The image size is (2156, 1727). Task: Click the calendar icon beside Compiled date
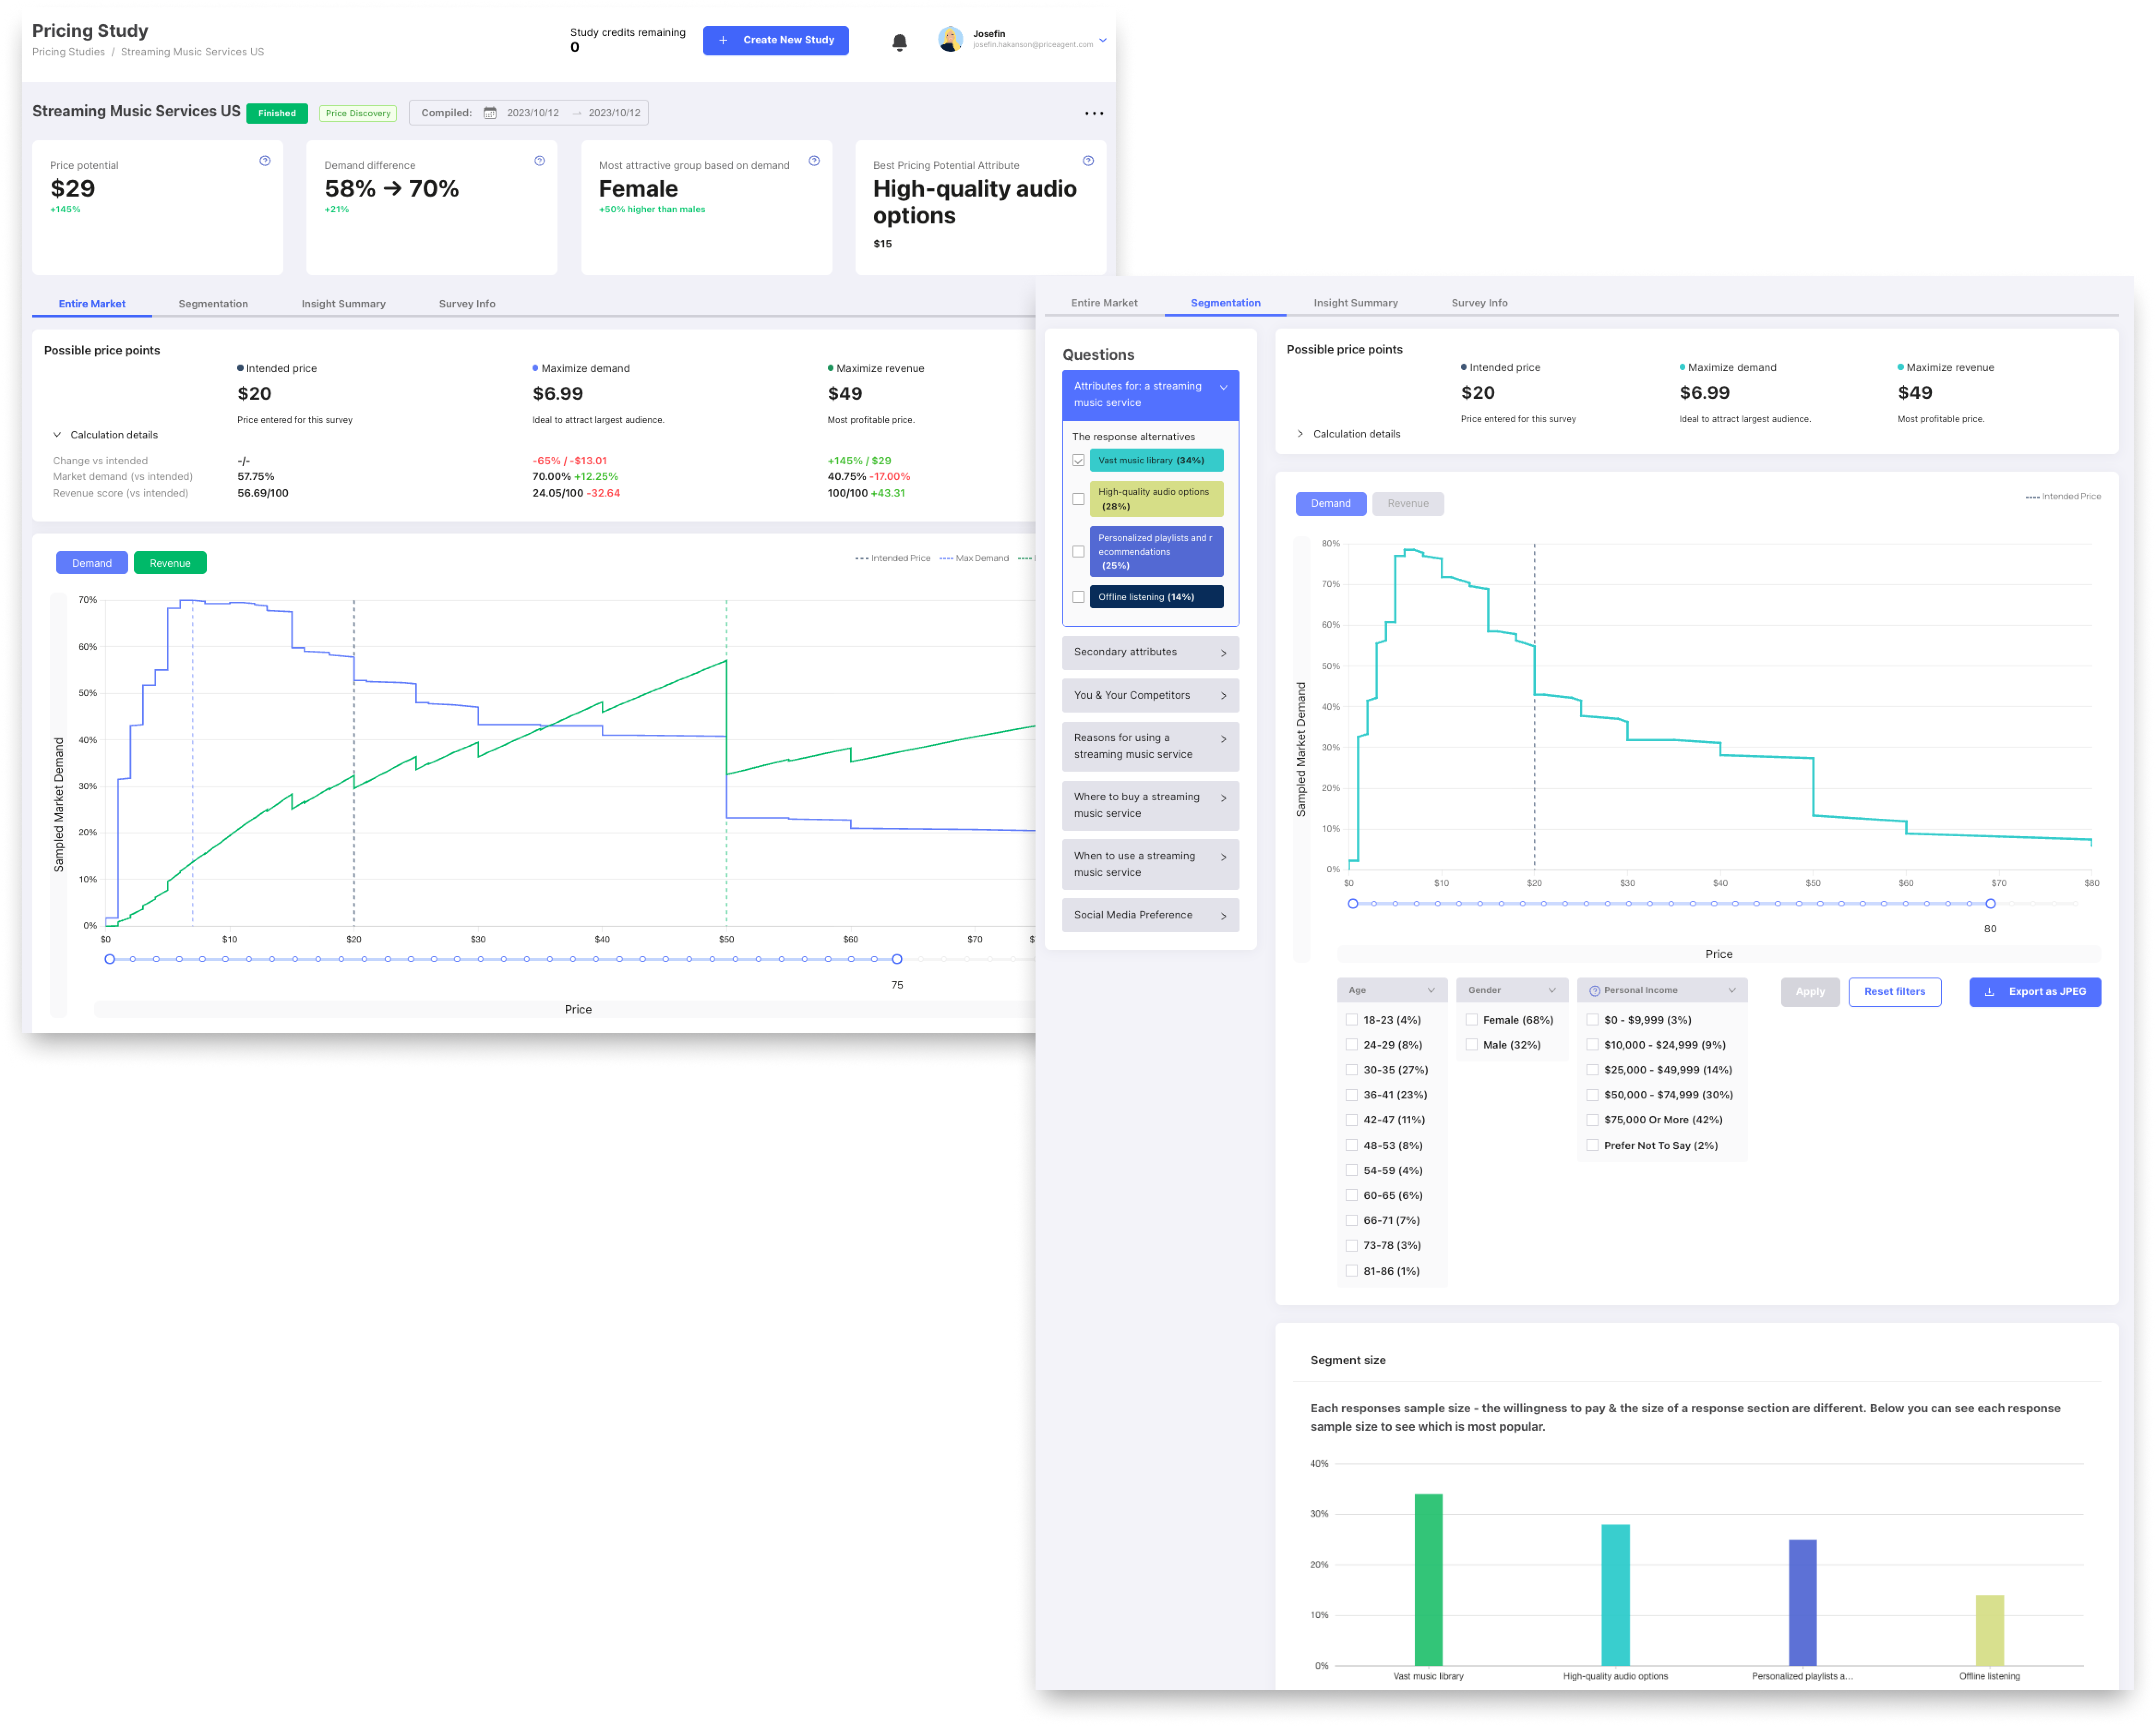(490, 113)
